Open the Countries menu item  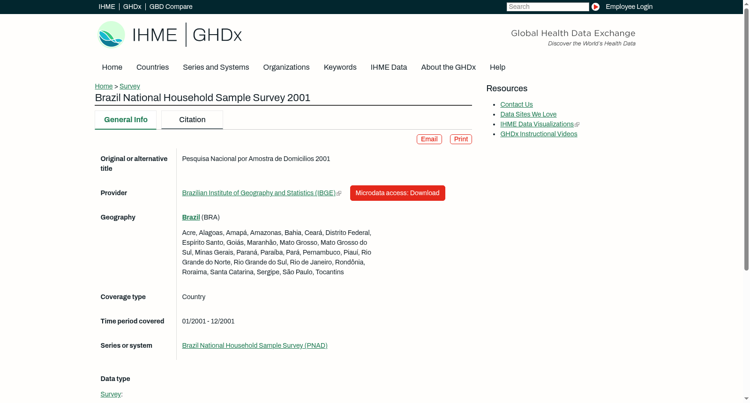(x=152, y=67)
